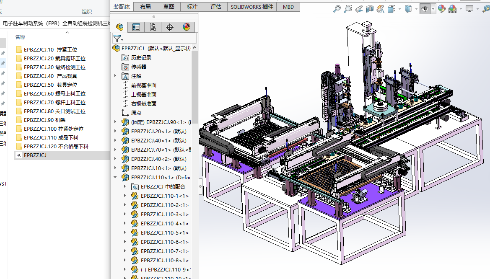Image resolution: width=490 pixels, height=279 pixels.
Task: Open the DimXpertManager crosshair tab
Action: (170, 27)
